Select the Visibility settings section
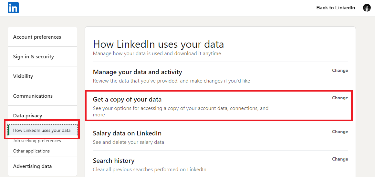The image size is (375, 177). click(23, 76)
